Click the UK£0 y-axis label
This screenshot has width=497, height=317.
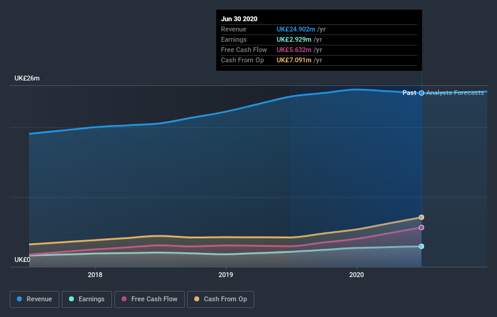point(22,260)
